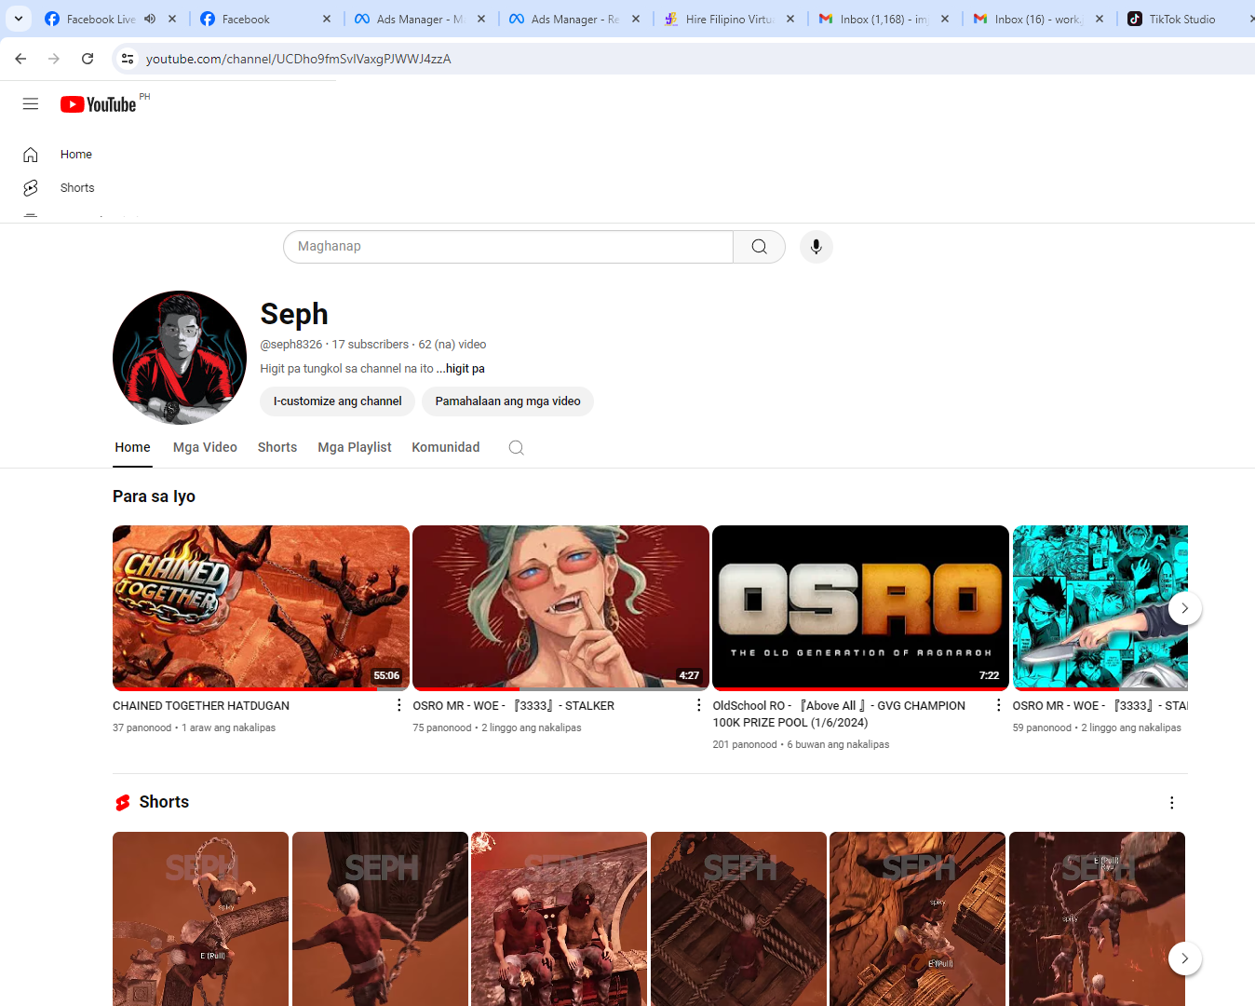Close the first Ads Manager tab
This screenshot has width=1255, height=1006.
(x=481, y=19)
